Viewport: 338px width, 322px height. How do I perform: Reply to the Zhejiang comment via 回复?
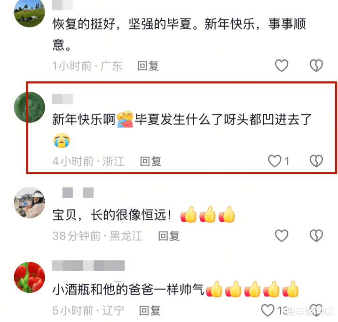[x=150, y=161]
